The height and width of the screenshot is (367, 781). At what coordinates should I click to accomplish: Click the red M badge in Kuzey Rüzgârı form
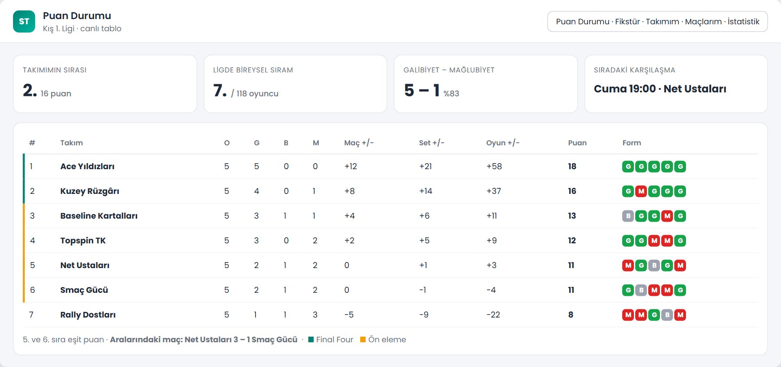tap(641, 191)
